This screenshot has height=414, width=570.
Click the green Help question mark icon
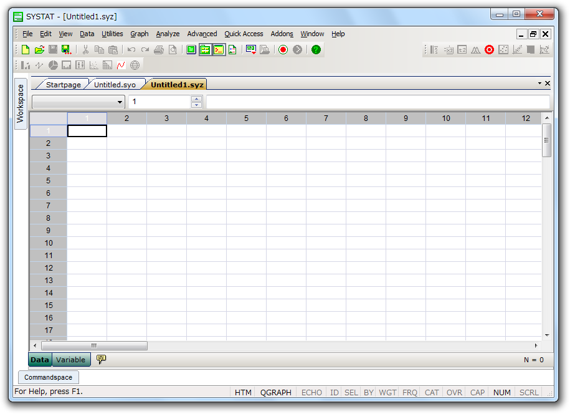(316, 49)
